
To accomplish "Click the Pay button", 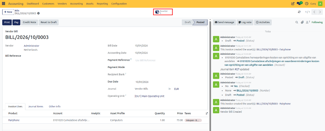I will (x=17, y=22).
